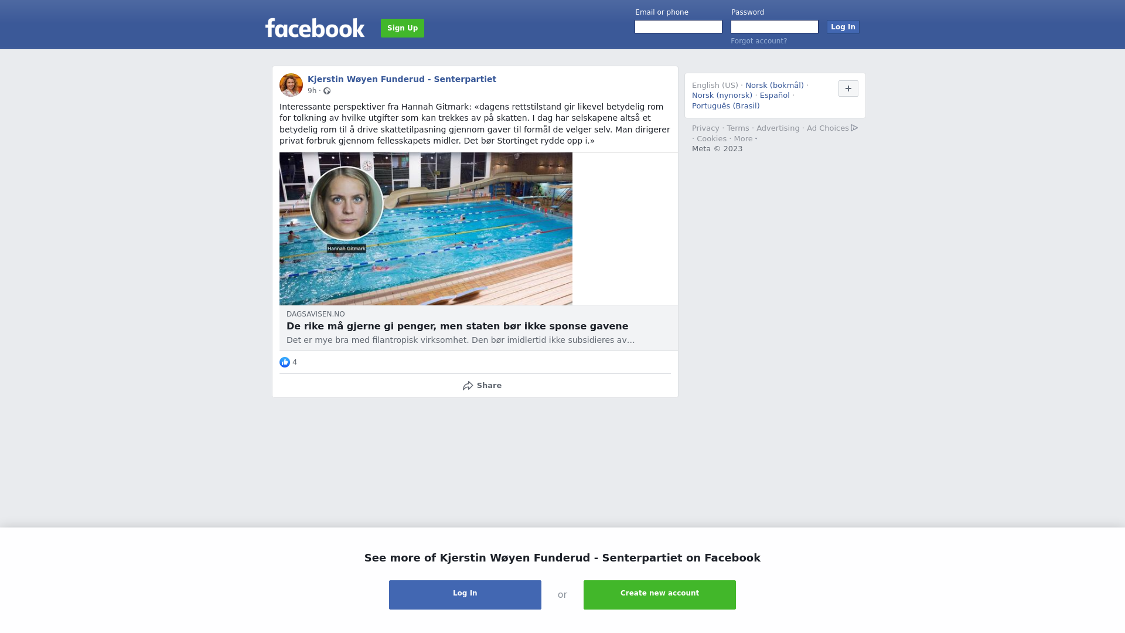1125x633 pixels.
Task: Click the header Log In button
Action: 843,27
